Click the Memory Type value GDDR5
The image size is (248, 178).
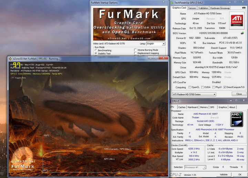click(x=197, y=58)
